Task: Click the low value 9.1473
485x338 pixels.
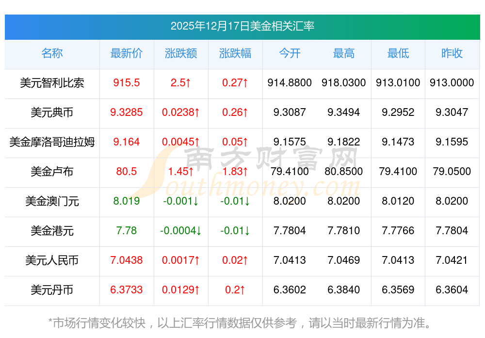Action: (x=398, y=142)
